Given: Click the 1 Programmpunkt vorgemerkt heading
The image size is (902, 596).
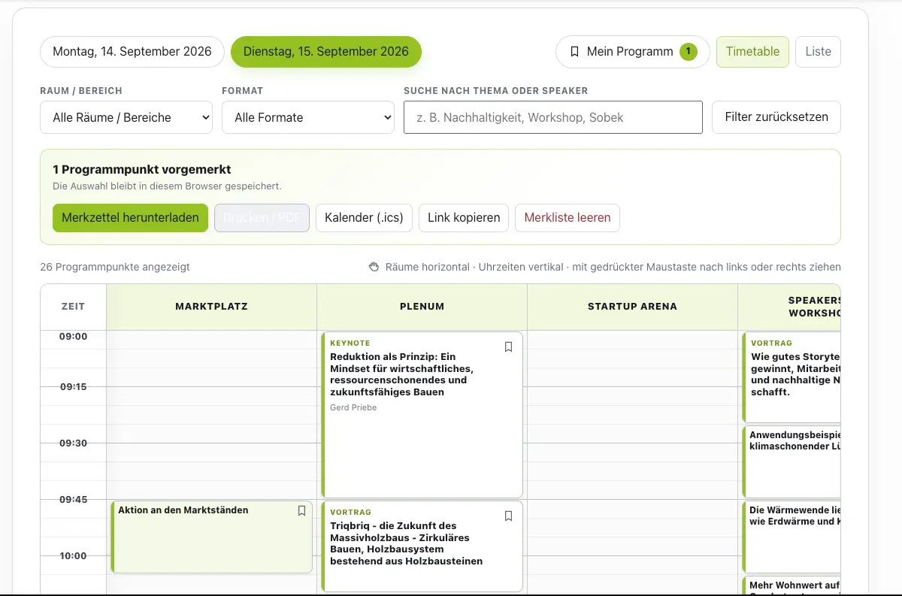Looking at the screenshot, I should coord(142,170).
